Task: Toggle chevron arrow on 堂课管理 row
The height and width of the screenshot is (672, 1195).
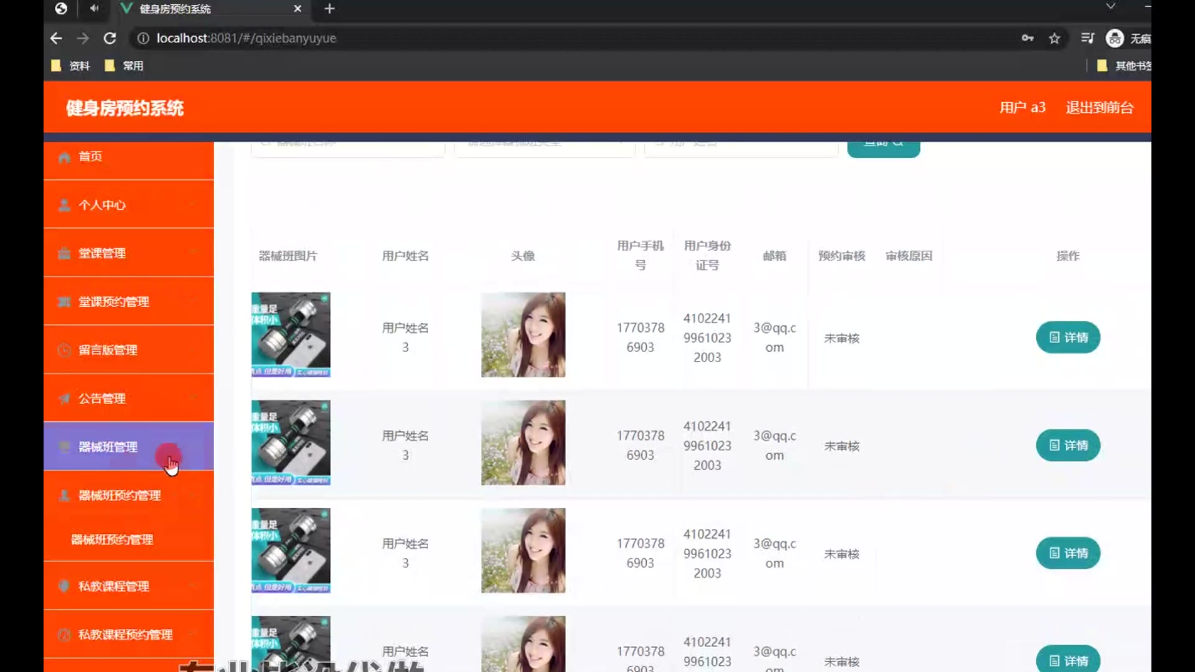Action: point(193,253)
